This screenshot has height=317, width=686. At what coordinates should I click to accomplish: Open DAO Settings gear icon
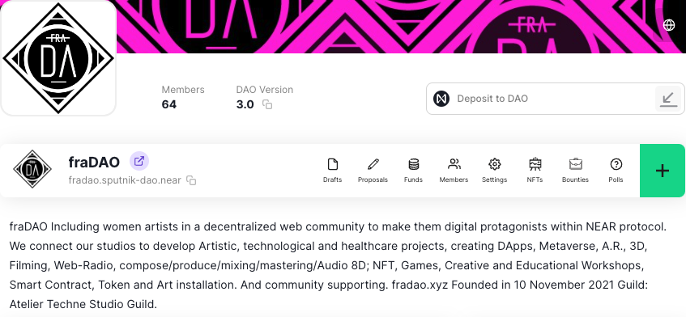click(494, 164)
